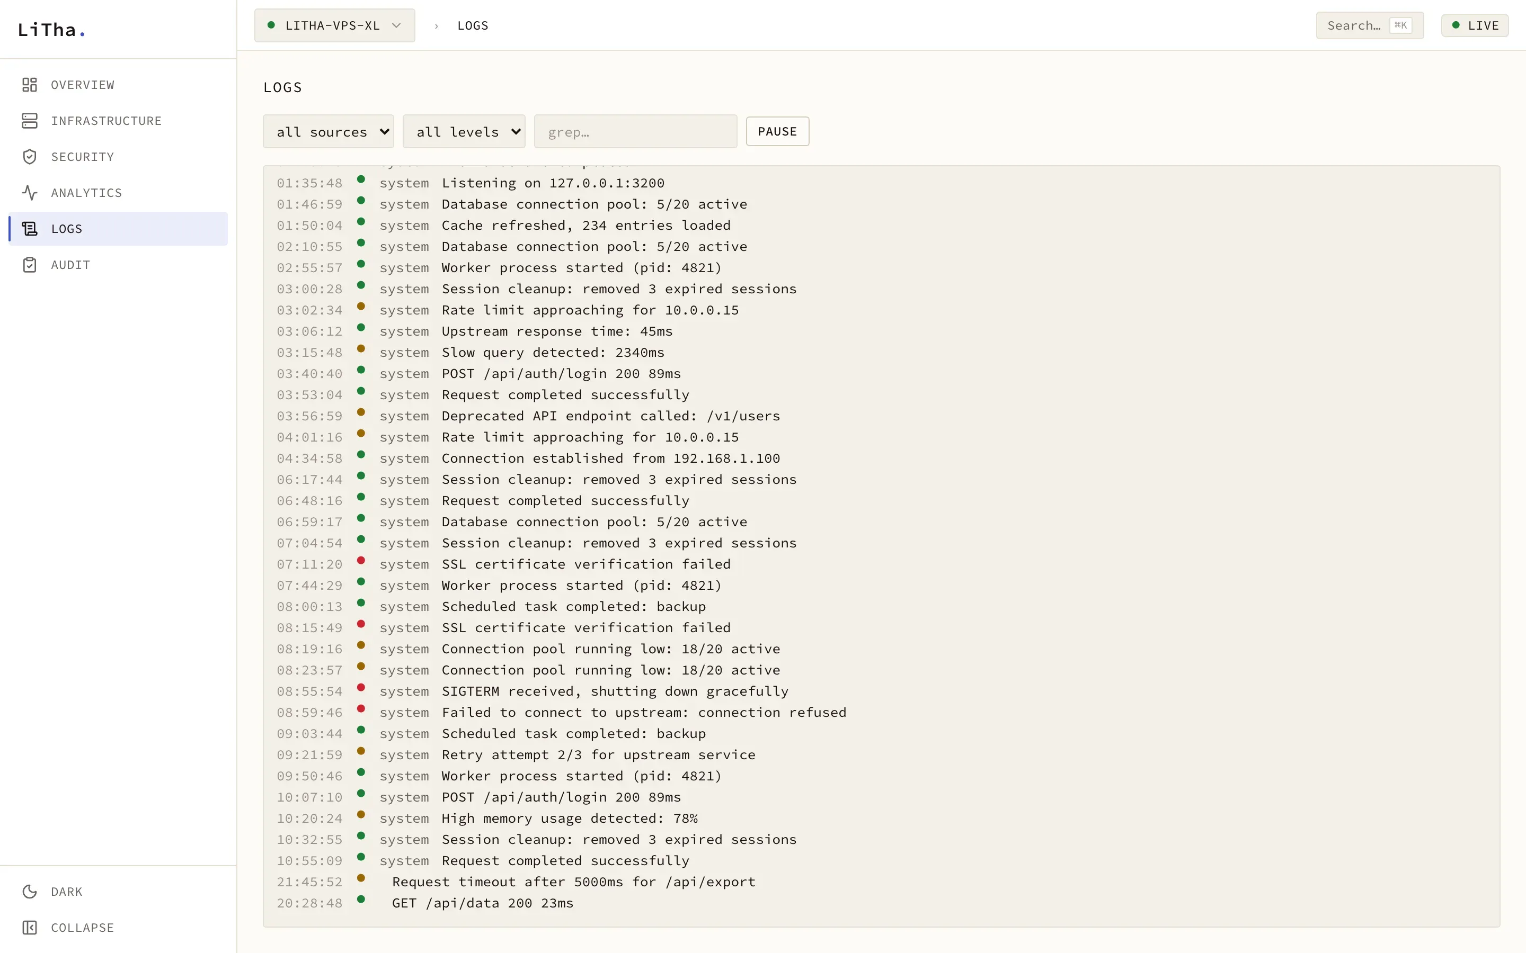Pause the log stream
Viewport: 1526px width, 953px height.
pos(777,131)
